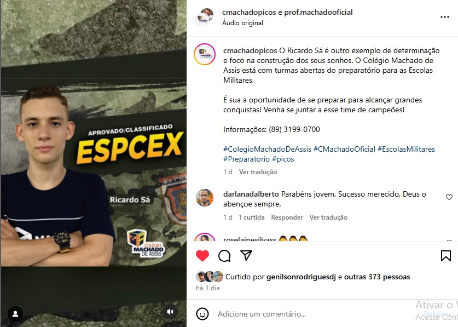Open the #EscolasMilitares hashtag
Screen dimensions: 458x327
coord(406,149)
